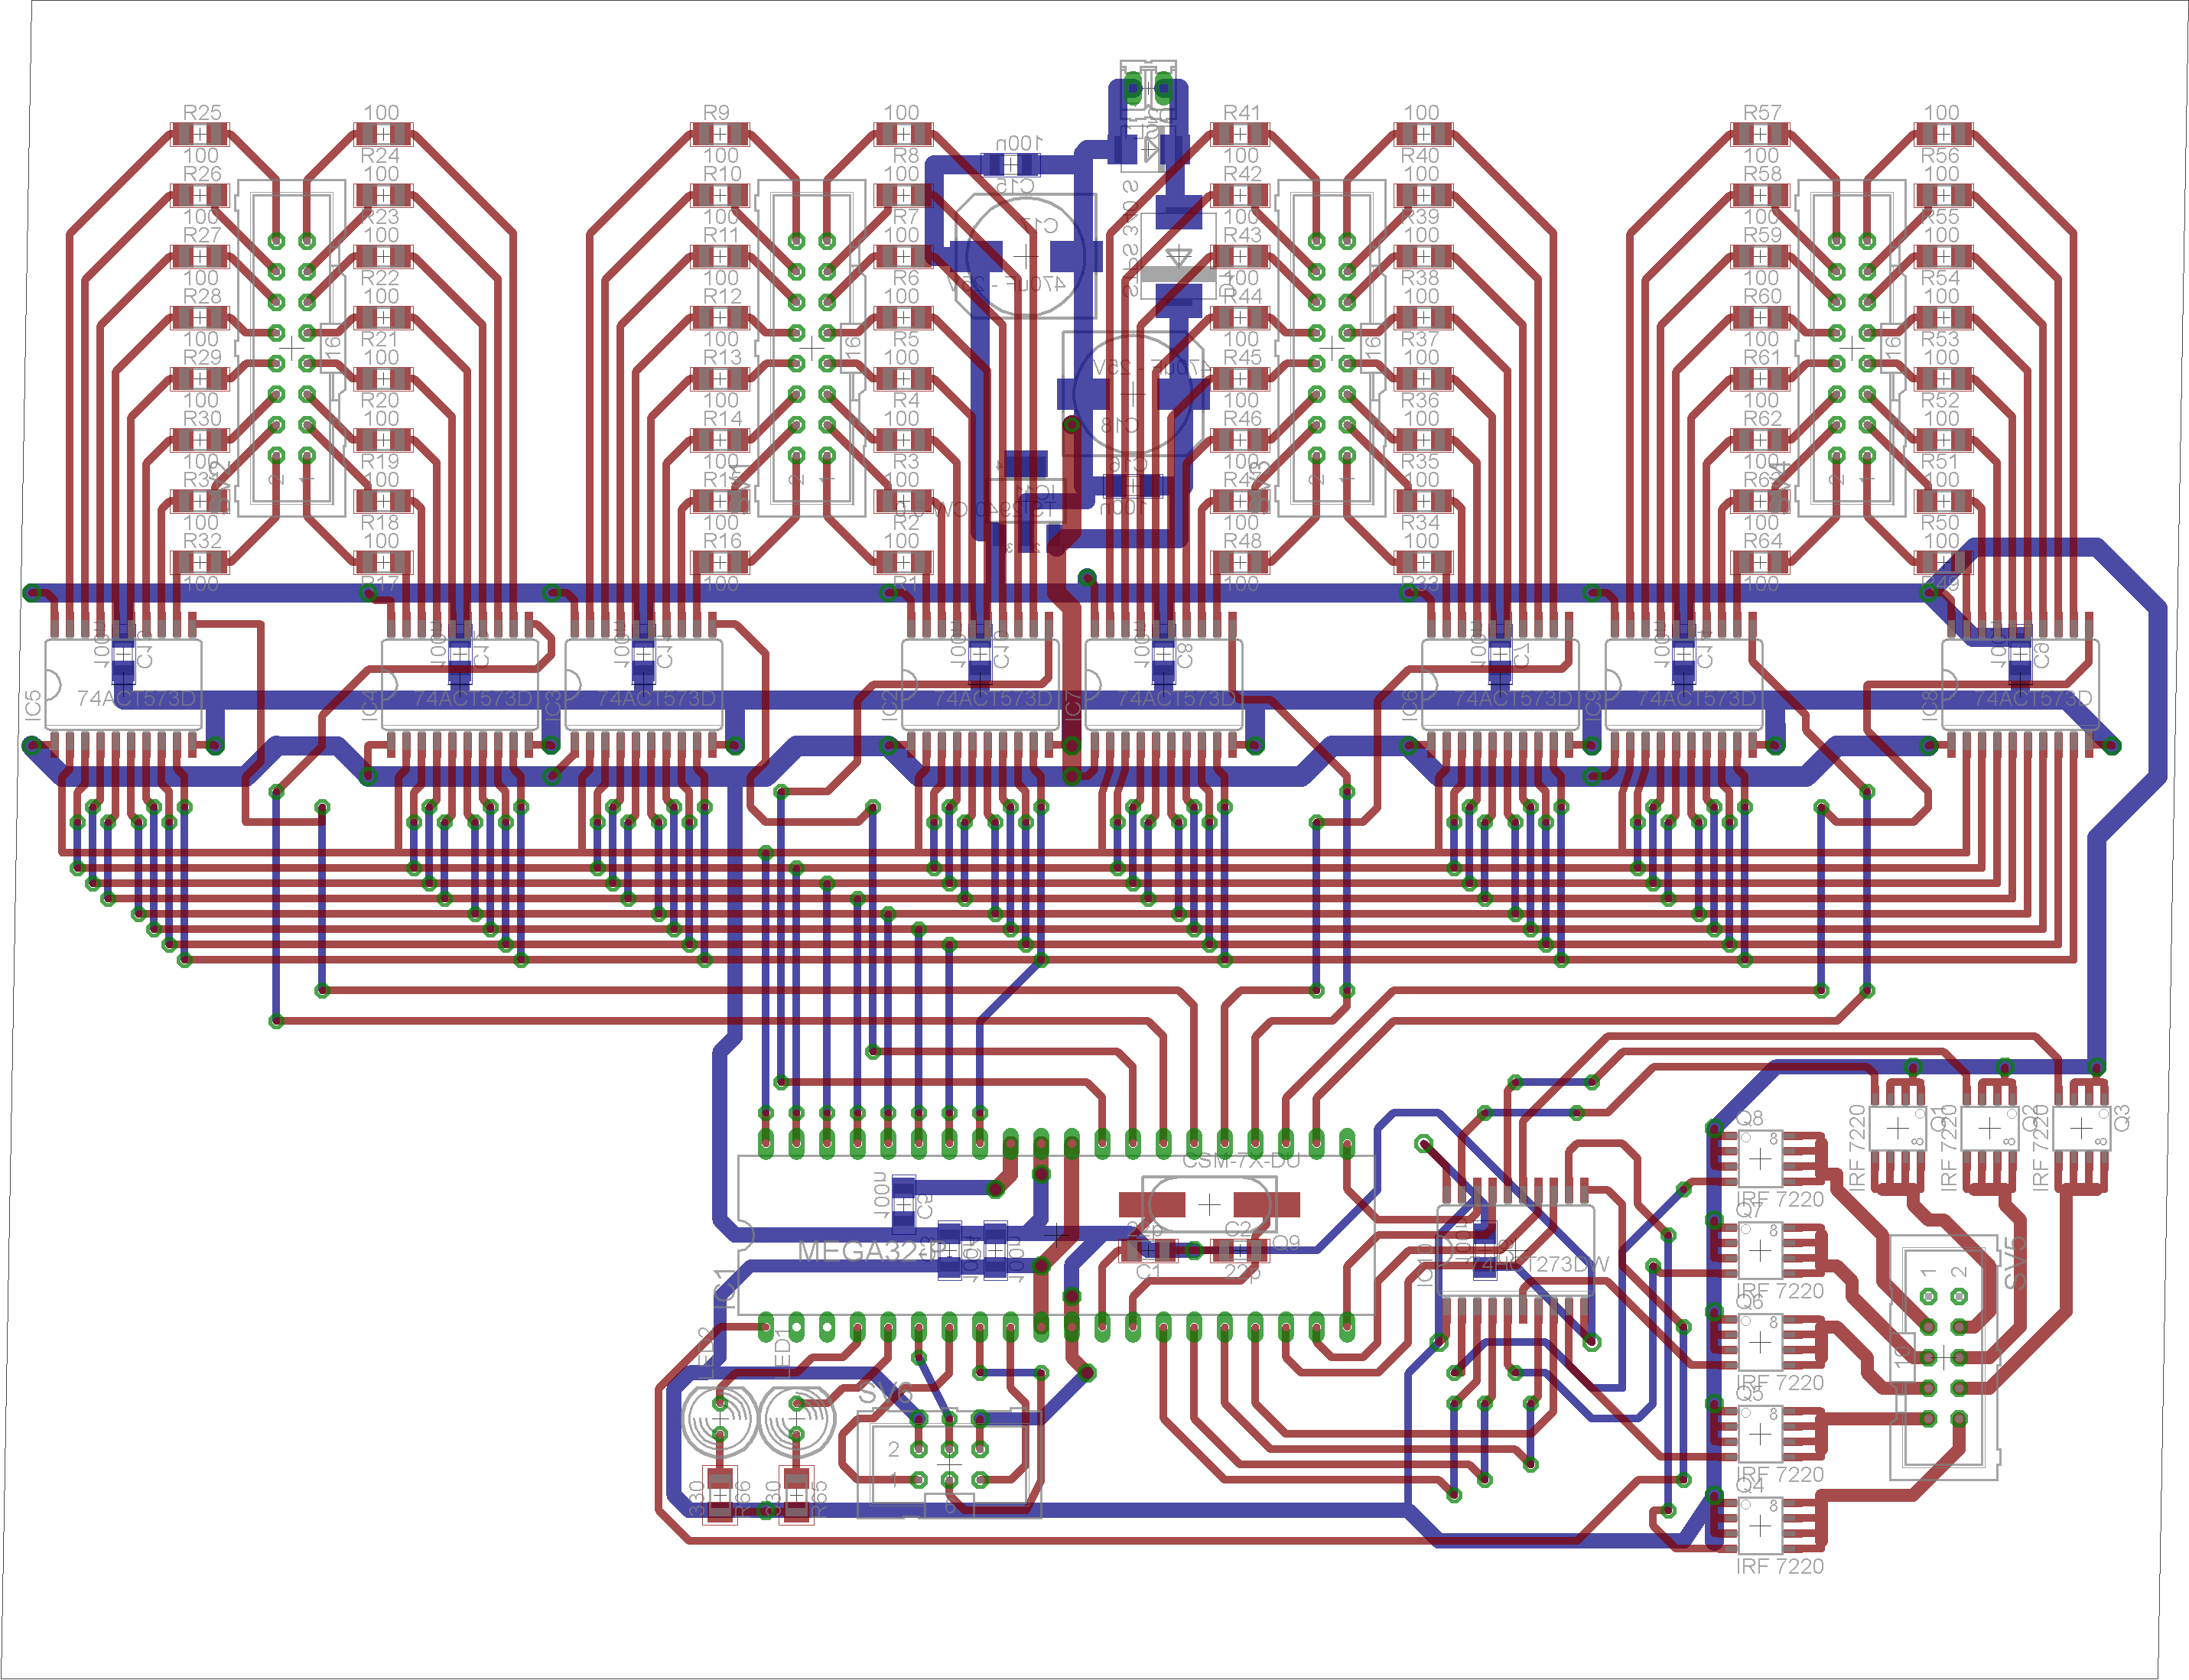Screen dimensions: 2189x1680
Task: Select the R32 resistor pad
Action: (x=201, y=562)
